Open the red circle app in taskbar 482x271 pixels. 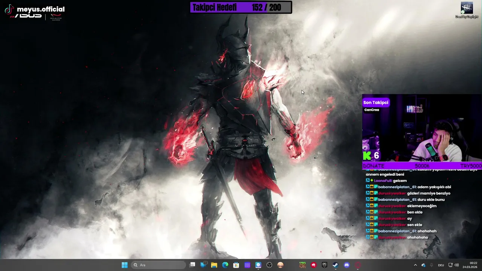358,265
